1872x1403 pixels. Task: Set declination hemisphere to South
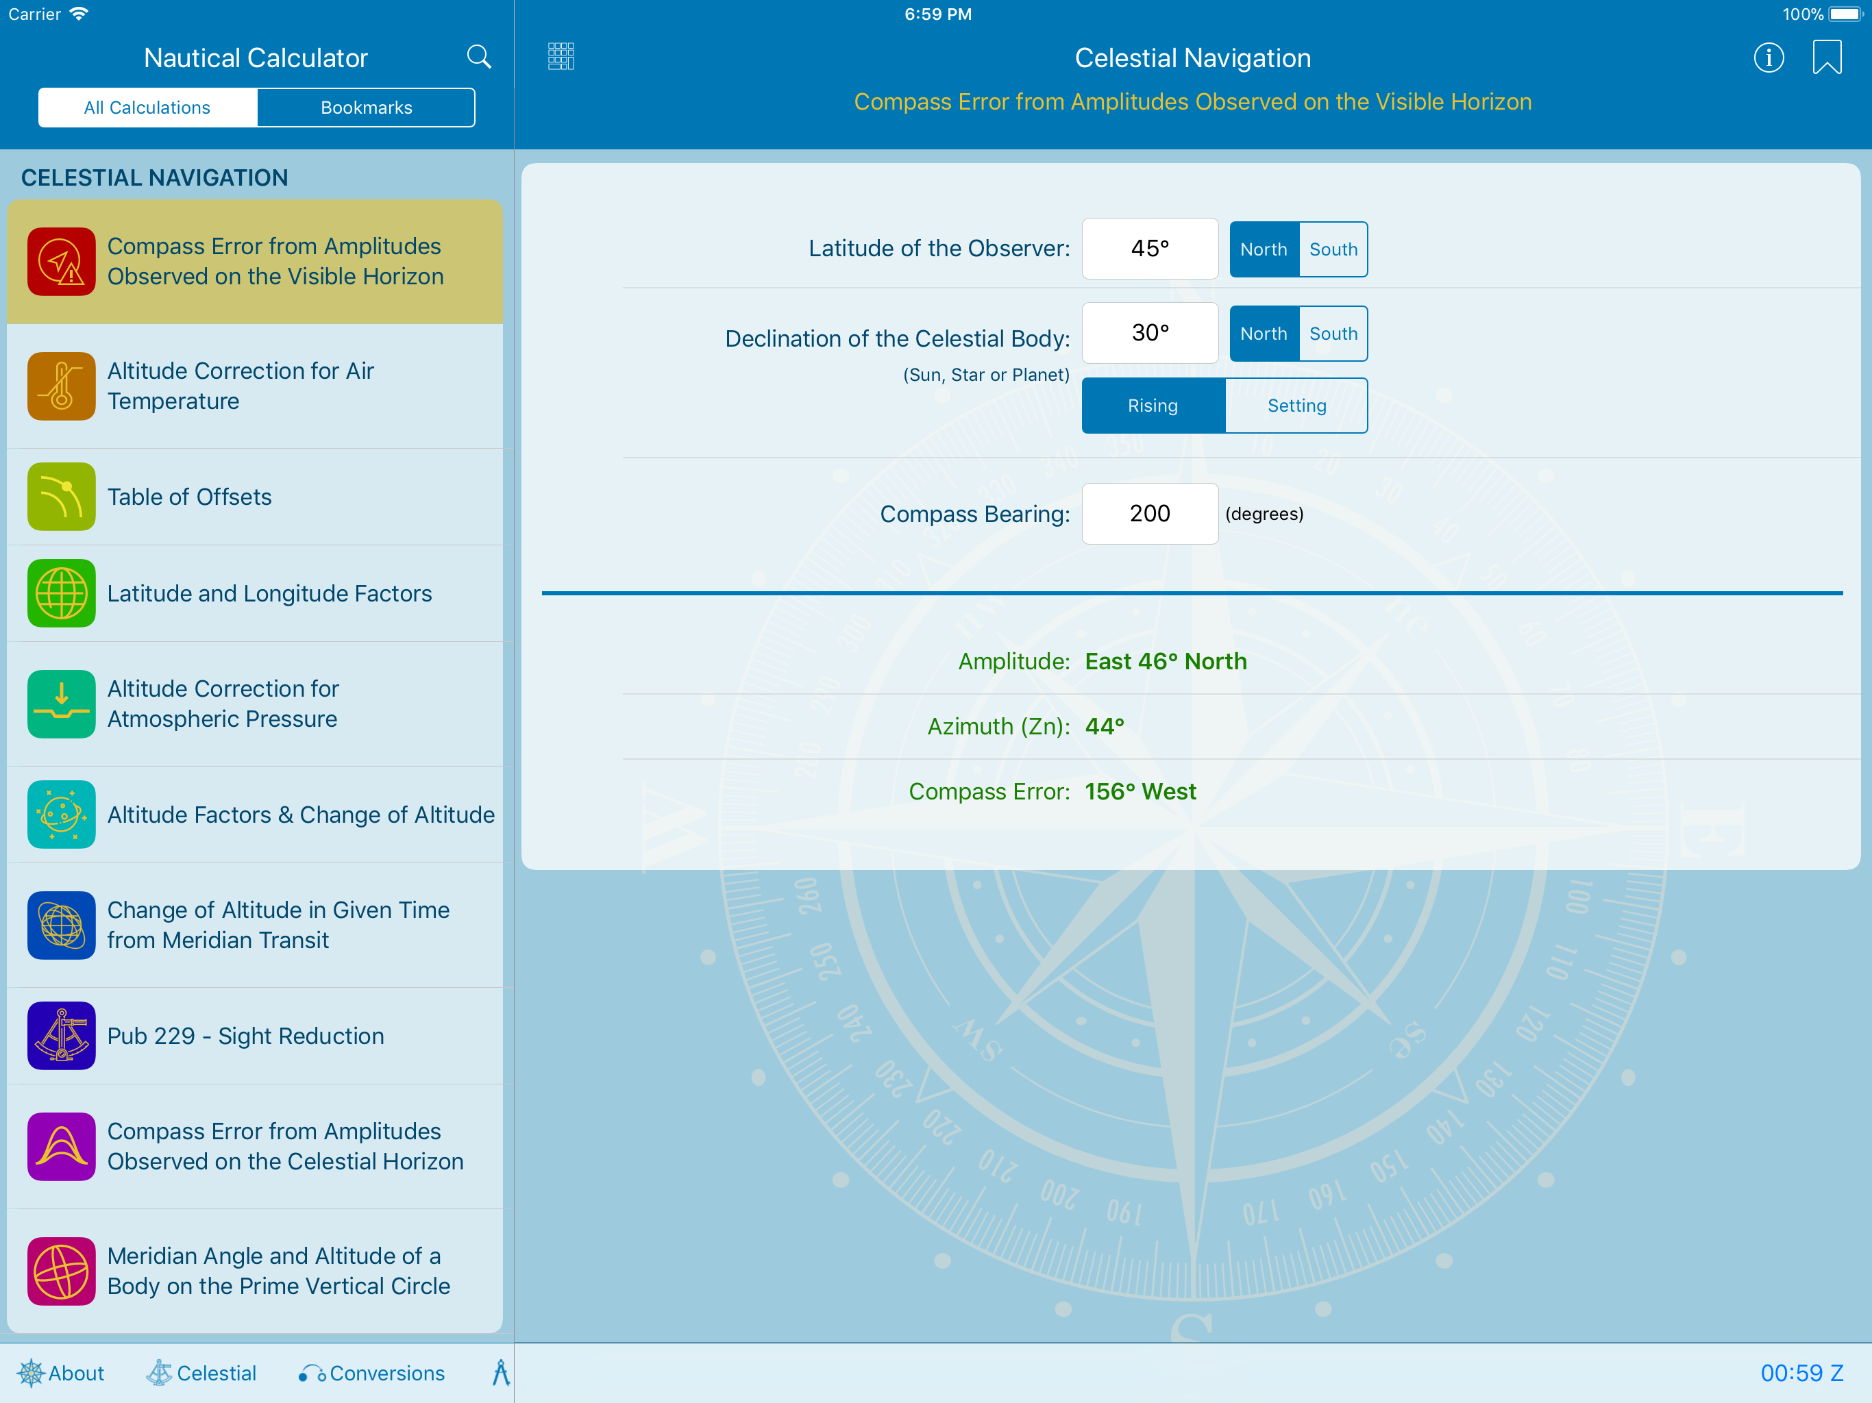click(1332, 334)
